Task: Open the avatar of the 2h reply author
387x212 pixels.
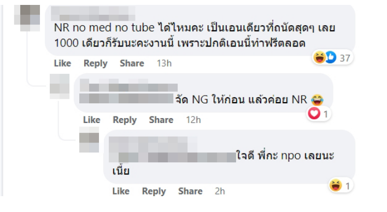Action: click(89, 140)
